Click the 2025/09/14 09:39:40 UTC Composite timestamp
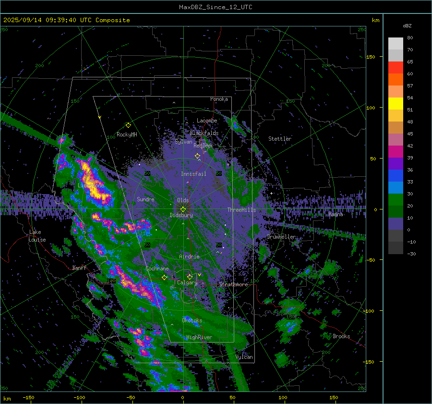The height and width of the screenshot is (404, 432). pos(66,20)
